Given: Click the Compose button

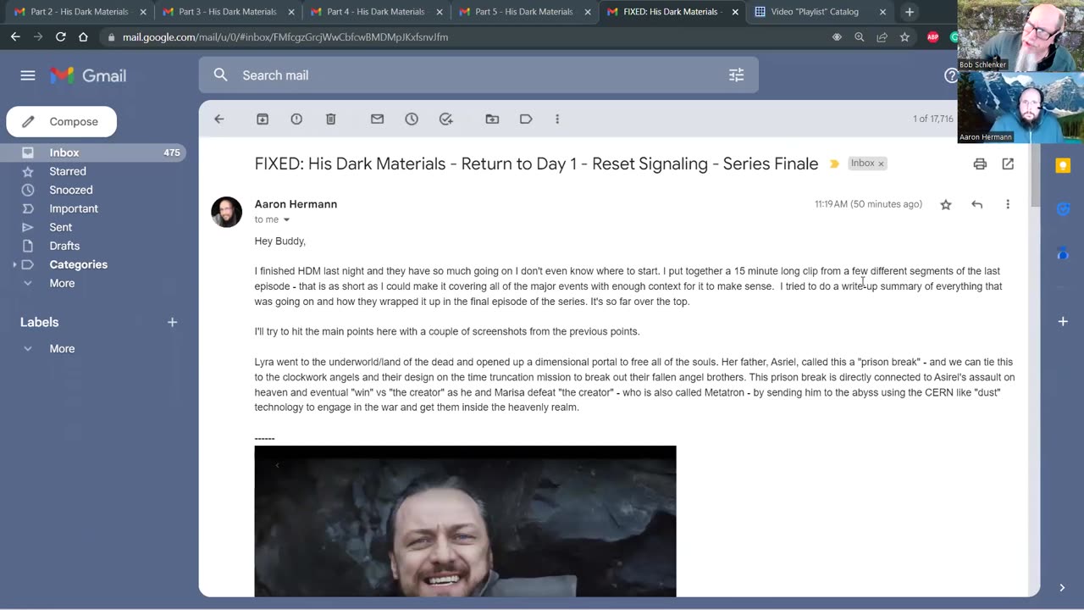Looking at the screenshot, I should (62, 122).
